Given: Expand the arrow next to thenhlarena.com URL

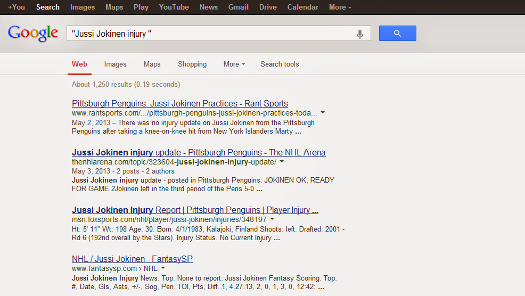Looking at the screenshot, I should coord(282,161).
